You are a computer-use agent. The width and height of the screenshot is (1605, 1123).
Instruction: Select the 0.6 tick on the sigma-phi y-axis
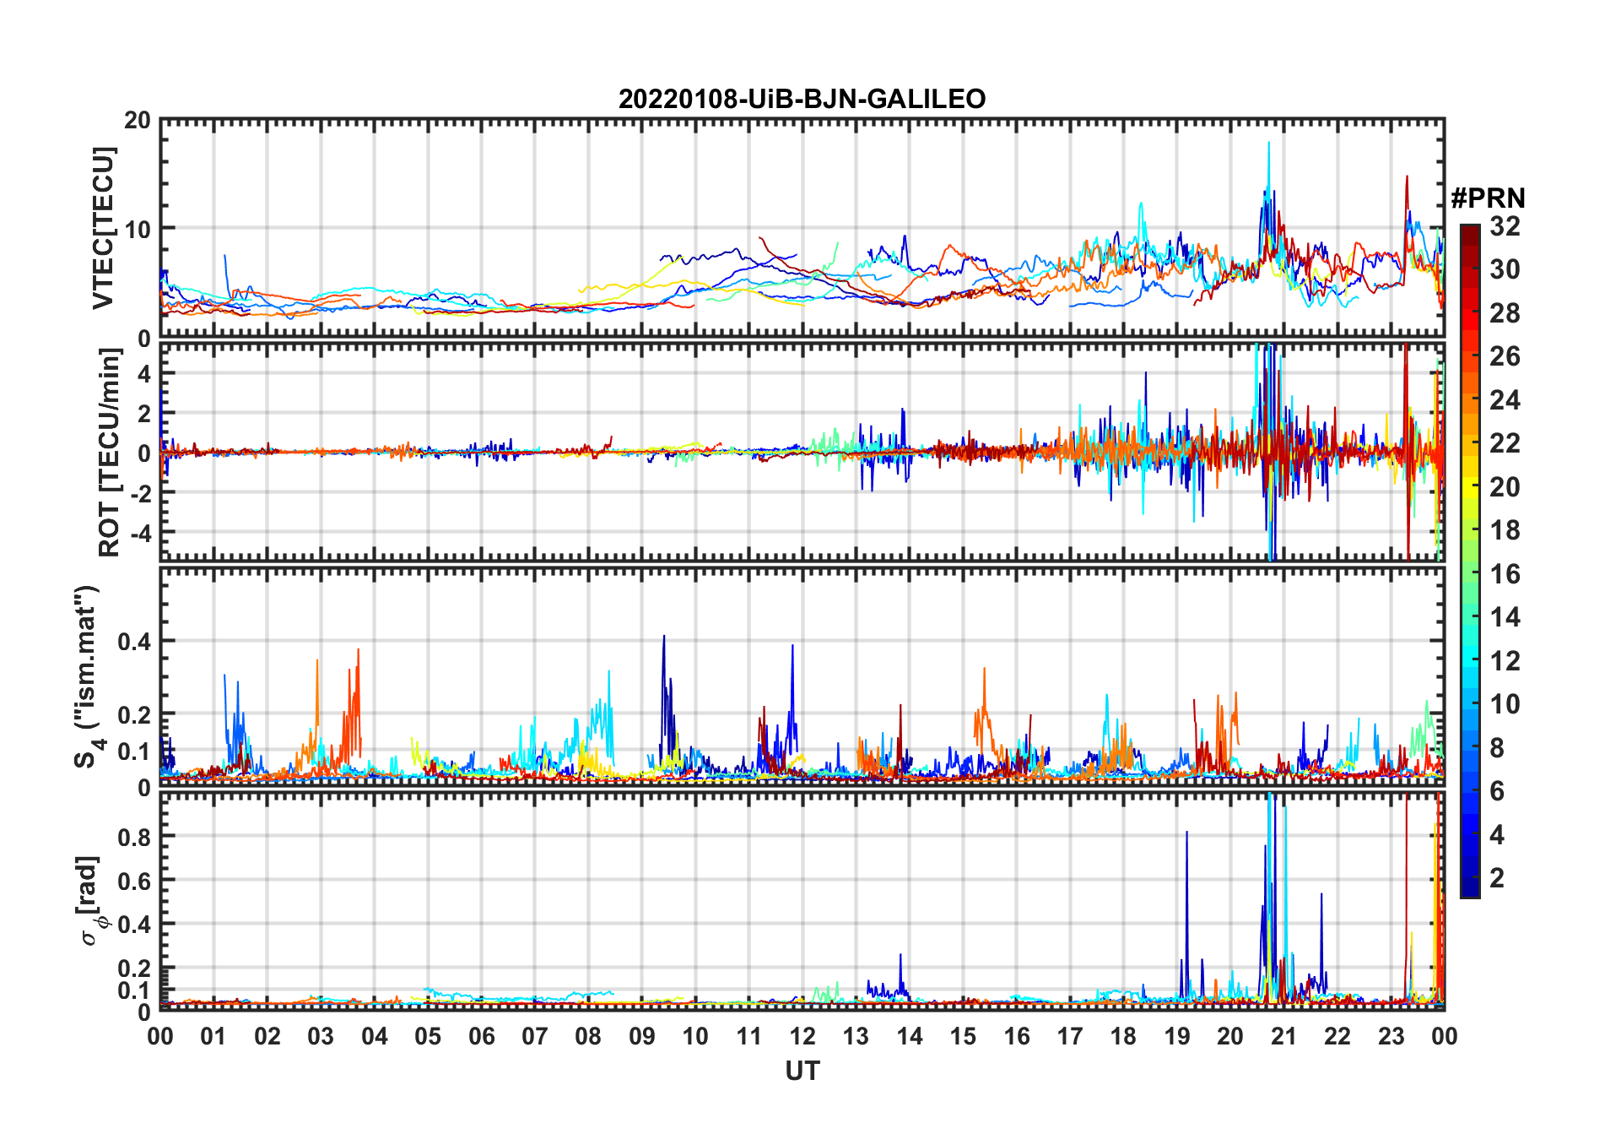(x=134, y=881)
